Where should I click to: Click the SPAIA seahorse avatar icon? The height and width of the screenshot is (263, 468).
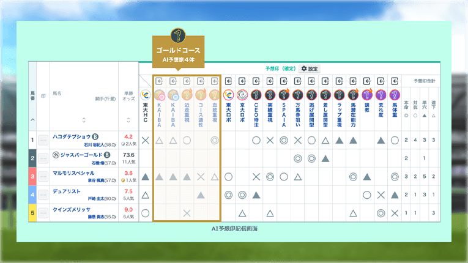coord(284,95)
